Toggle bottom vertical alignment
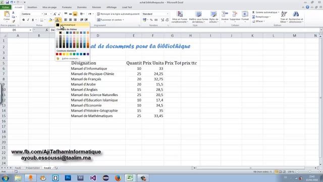 click(x=75, y=14)
